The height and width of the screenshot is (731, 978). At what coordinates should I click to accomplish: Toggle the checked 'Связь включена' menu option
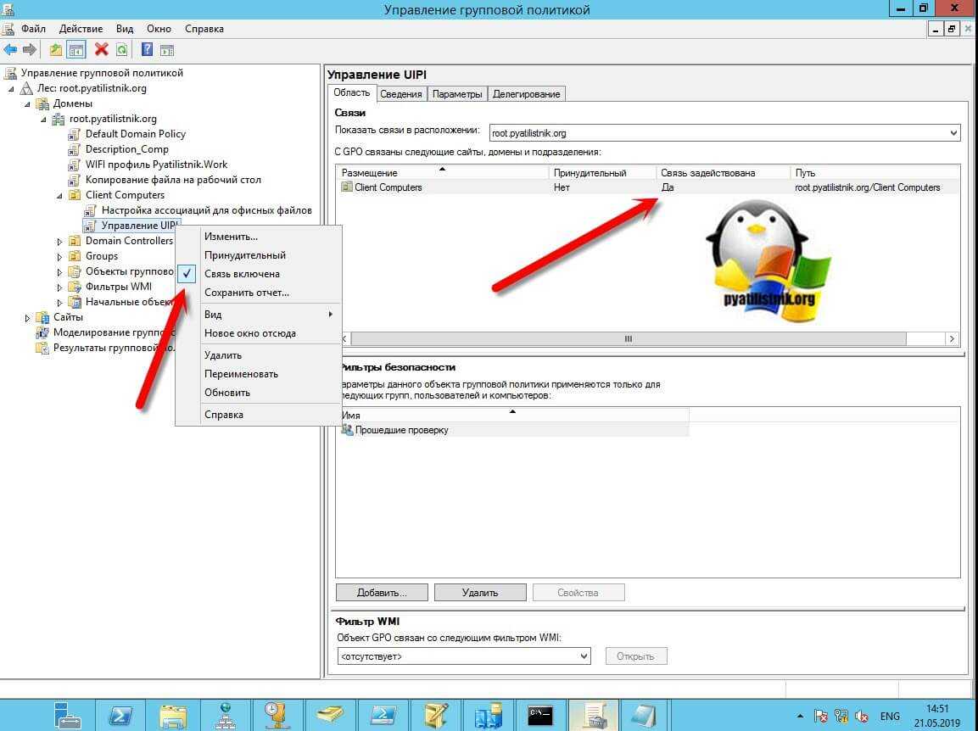point(242,274)
